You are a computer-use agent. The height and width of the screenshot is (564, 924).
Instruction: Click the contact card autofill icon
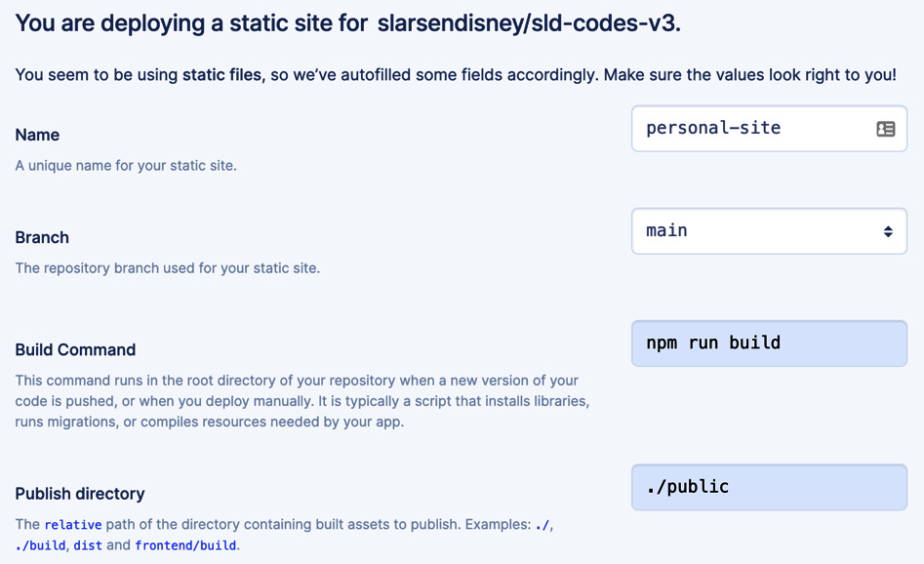point(886,128)
